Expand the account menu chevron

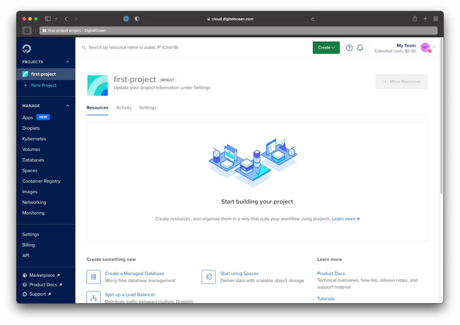click(x=434, y=47)
